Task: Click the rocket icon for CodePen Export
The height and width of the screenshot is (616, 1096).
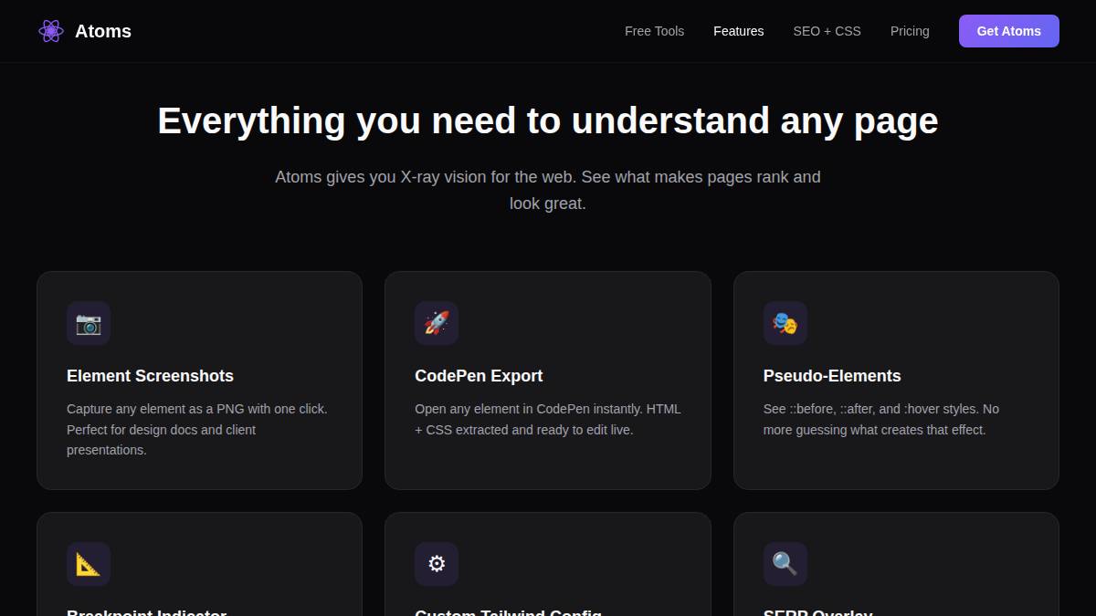Action: pyautogui.click(x=437, y=323)
